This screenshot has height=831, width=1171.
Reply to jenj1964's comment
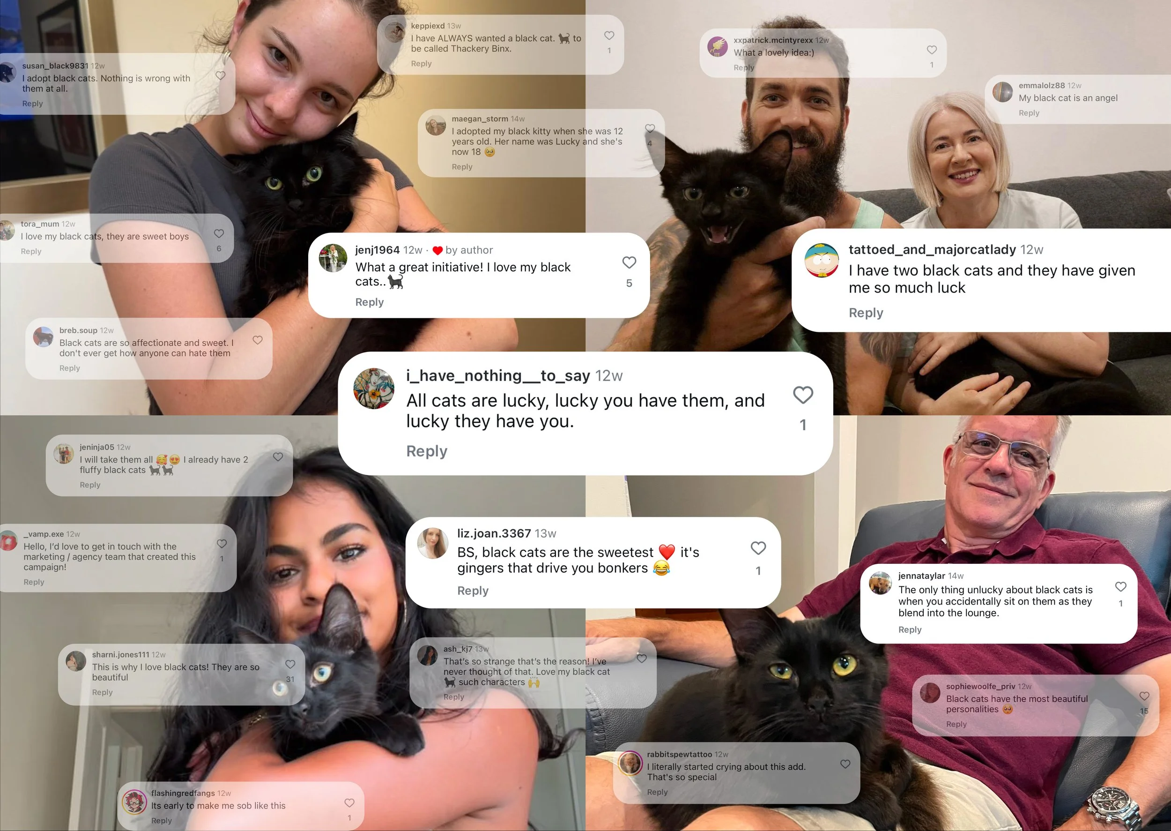click(369, 302)
